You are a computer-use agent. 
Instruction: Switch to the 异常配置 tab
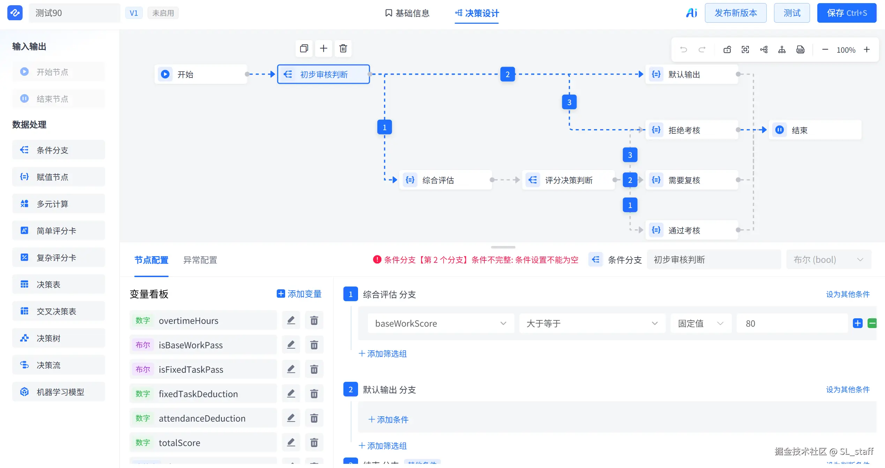(x=200, y=260)
